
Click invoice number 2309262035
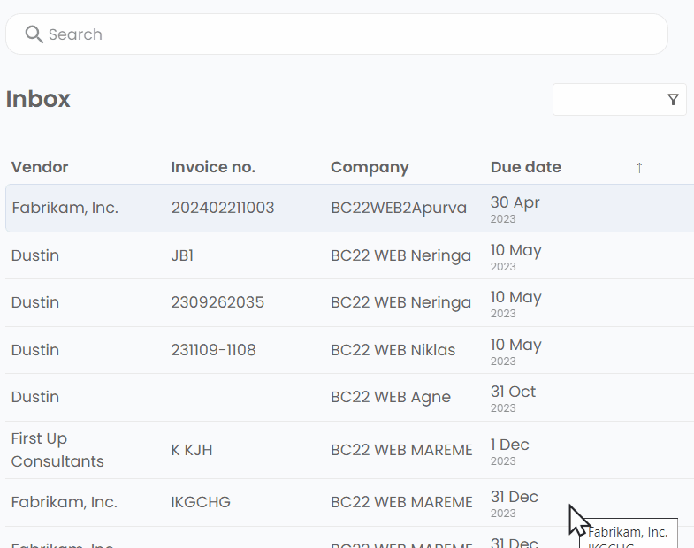(x=217, y=302)
